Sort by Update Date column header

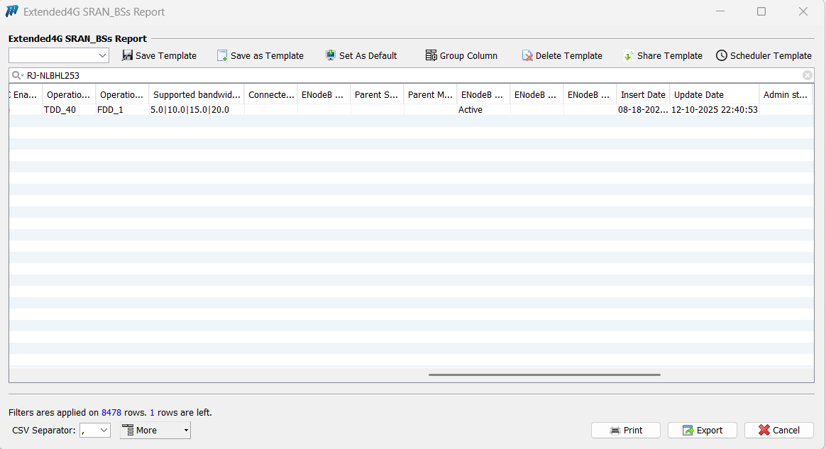[x=713, y=94]
